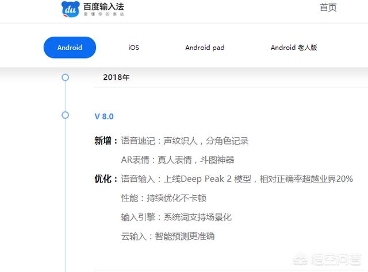Image resolution: width=368 pixels, height=272 pixels.
Task: Switch to the Android pad tab
Action: [x=205, y=48]
